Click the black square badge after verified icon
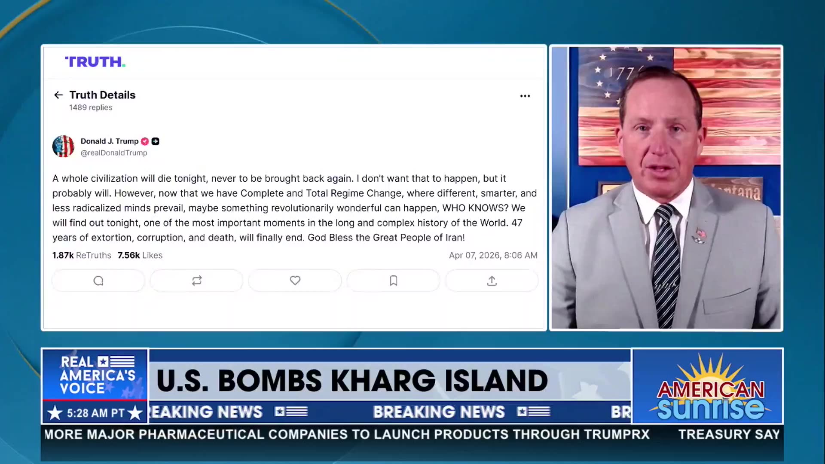 tap(156, 141)
